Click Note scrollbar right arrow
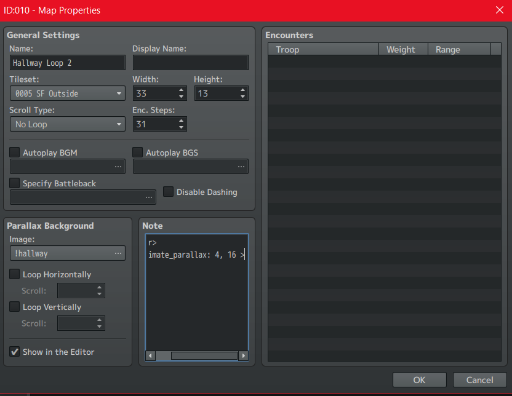This screenshot has height=396, width=512. tap(243, 355)
